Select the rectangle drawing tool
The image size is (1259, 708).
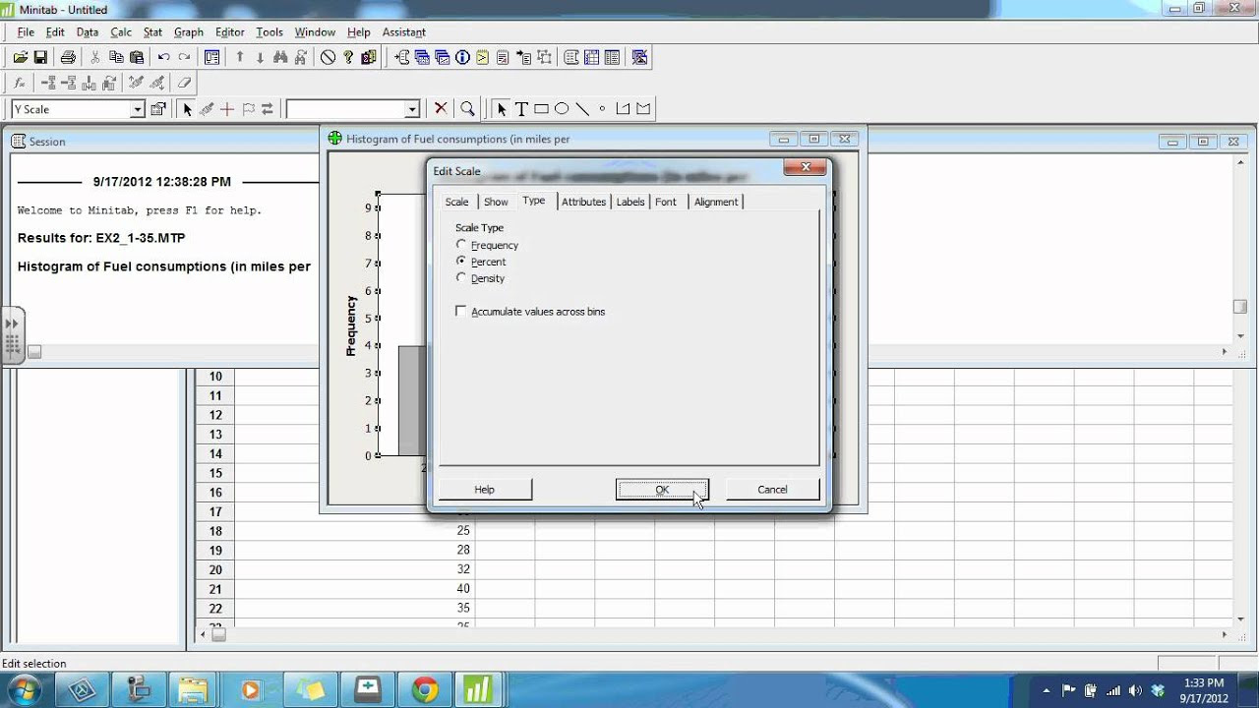point(541,109)
